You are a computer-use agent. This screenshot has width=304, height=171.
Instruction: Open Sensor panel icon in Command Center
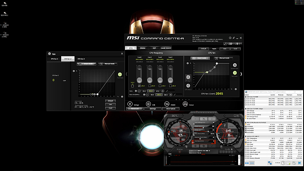point(185,104)
